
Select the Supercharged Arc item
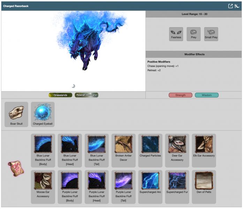150,187
